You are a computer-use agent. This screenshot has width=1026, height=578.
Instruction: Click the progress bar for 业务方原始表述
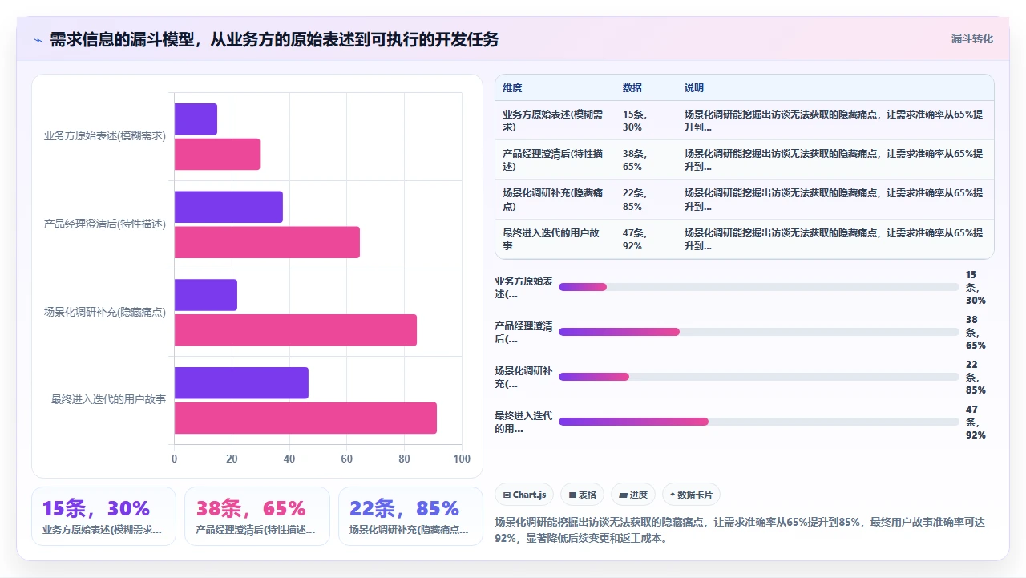pos(758,287)
